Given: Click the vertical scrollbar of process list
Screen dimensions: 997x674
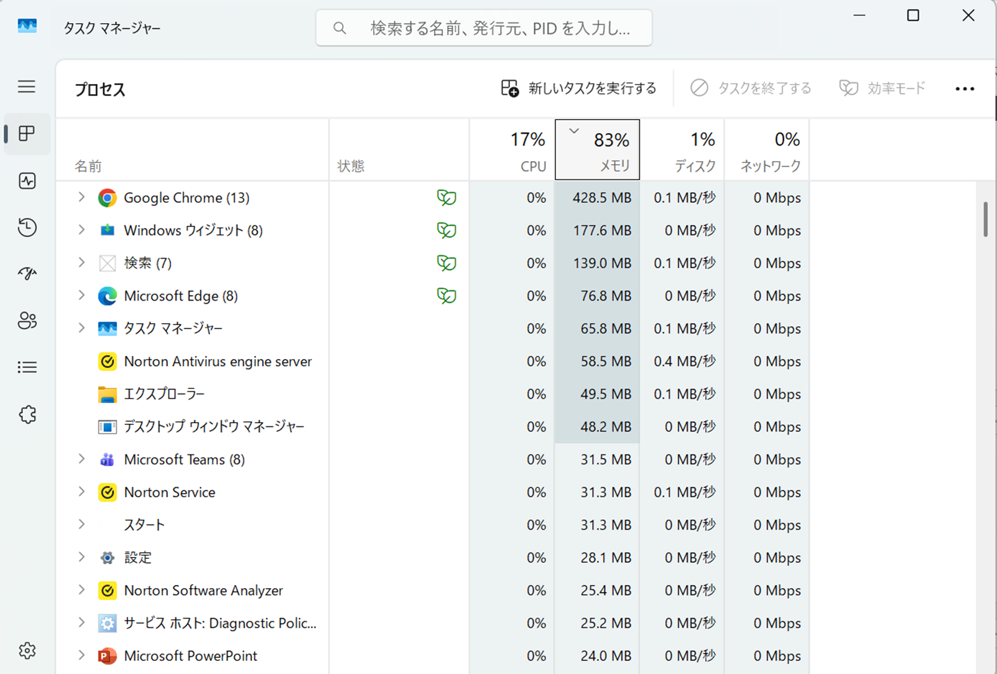Looking at the screenshot, I should (x=985, y=219).
